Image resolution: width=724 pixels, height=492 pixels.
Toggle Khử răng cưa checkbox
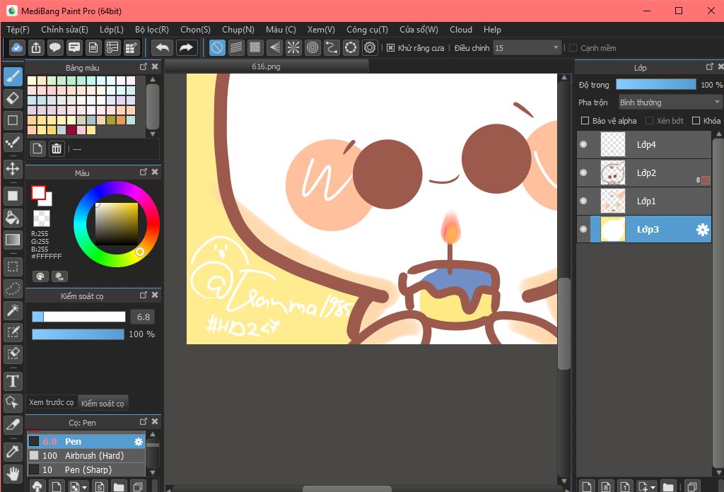[390, 48]
